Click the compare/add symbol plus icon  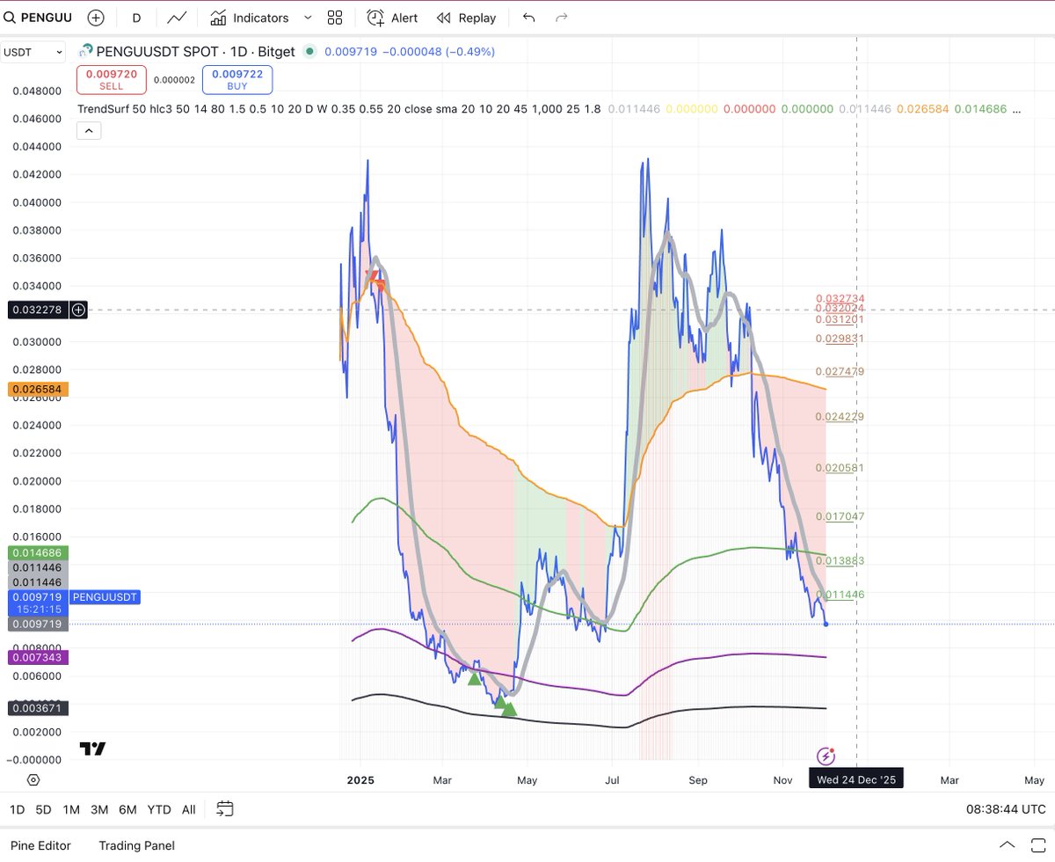click(96, 17)
